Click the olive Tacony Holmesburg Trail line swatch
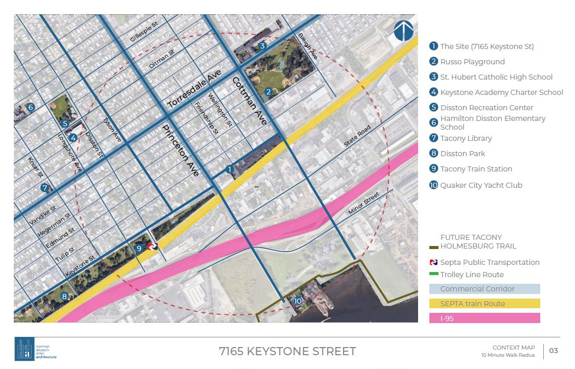 coord(434,248)
